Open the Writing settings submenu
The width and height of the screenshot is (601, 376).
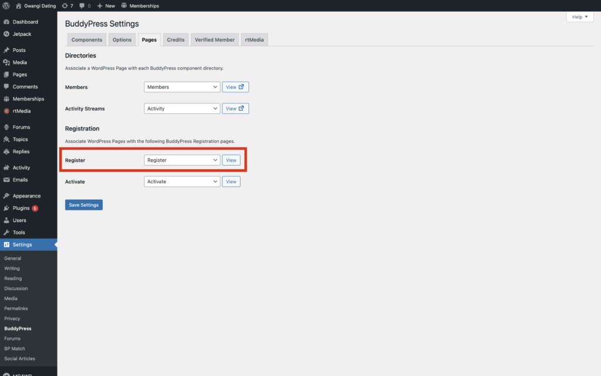pyautogui.click(x=12, y=268)
